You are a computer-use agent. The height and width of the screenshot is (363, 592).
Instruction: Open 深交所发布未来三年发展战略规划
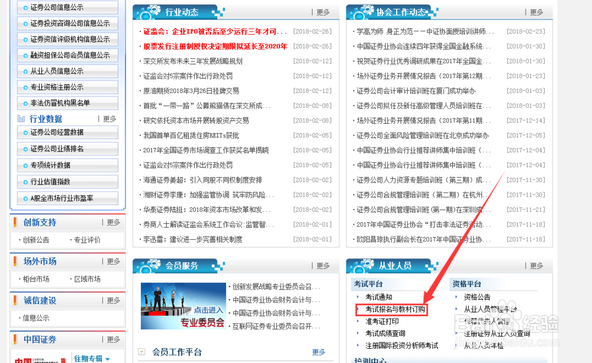tap(192, 61)
